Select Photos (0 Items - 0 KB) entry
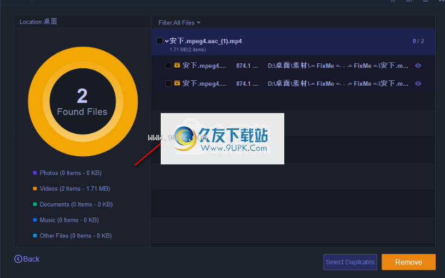Viewport: 445px width, 278px height. [x=71, y=173]
